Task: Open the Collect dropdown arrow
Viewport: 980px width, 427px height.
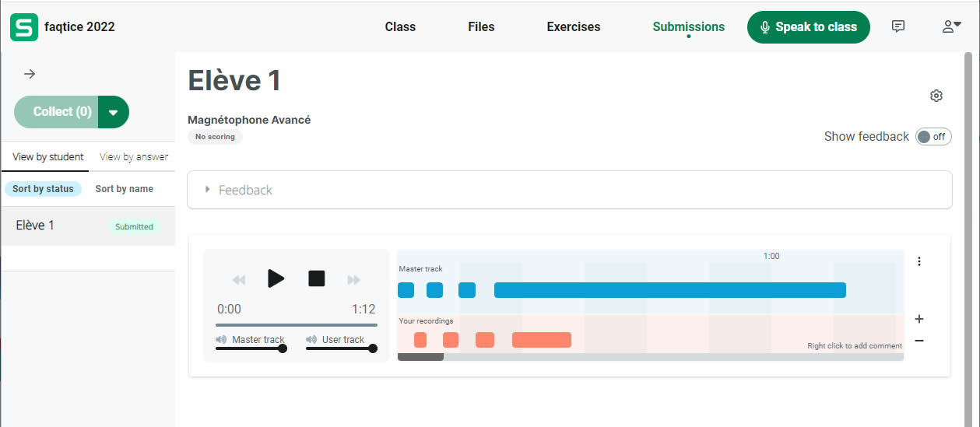Action: [114, 112]
